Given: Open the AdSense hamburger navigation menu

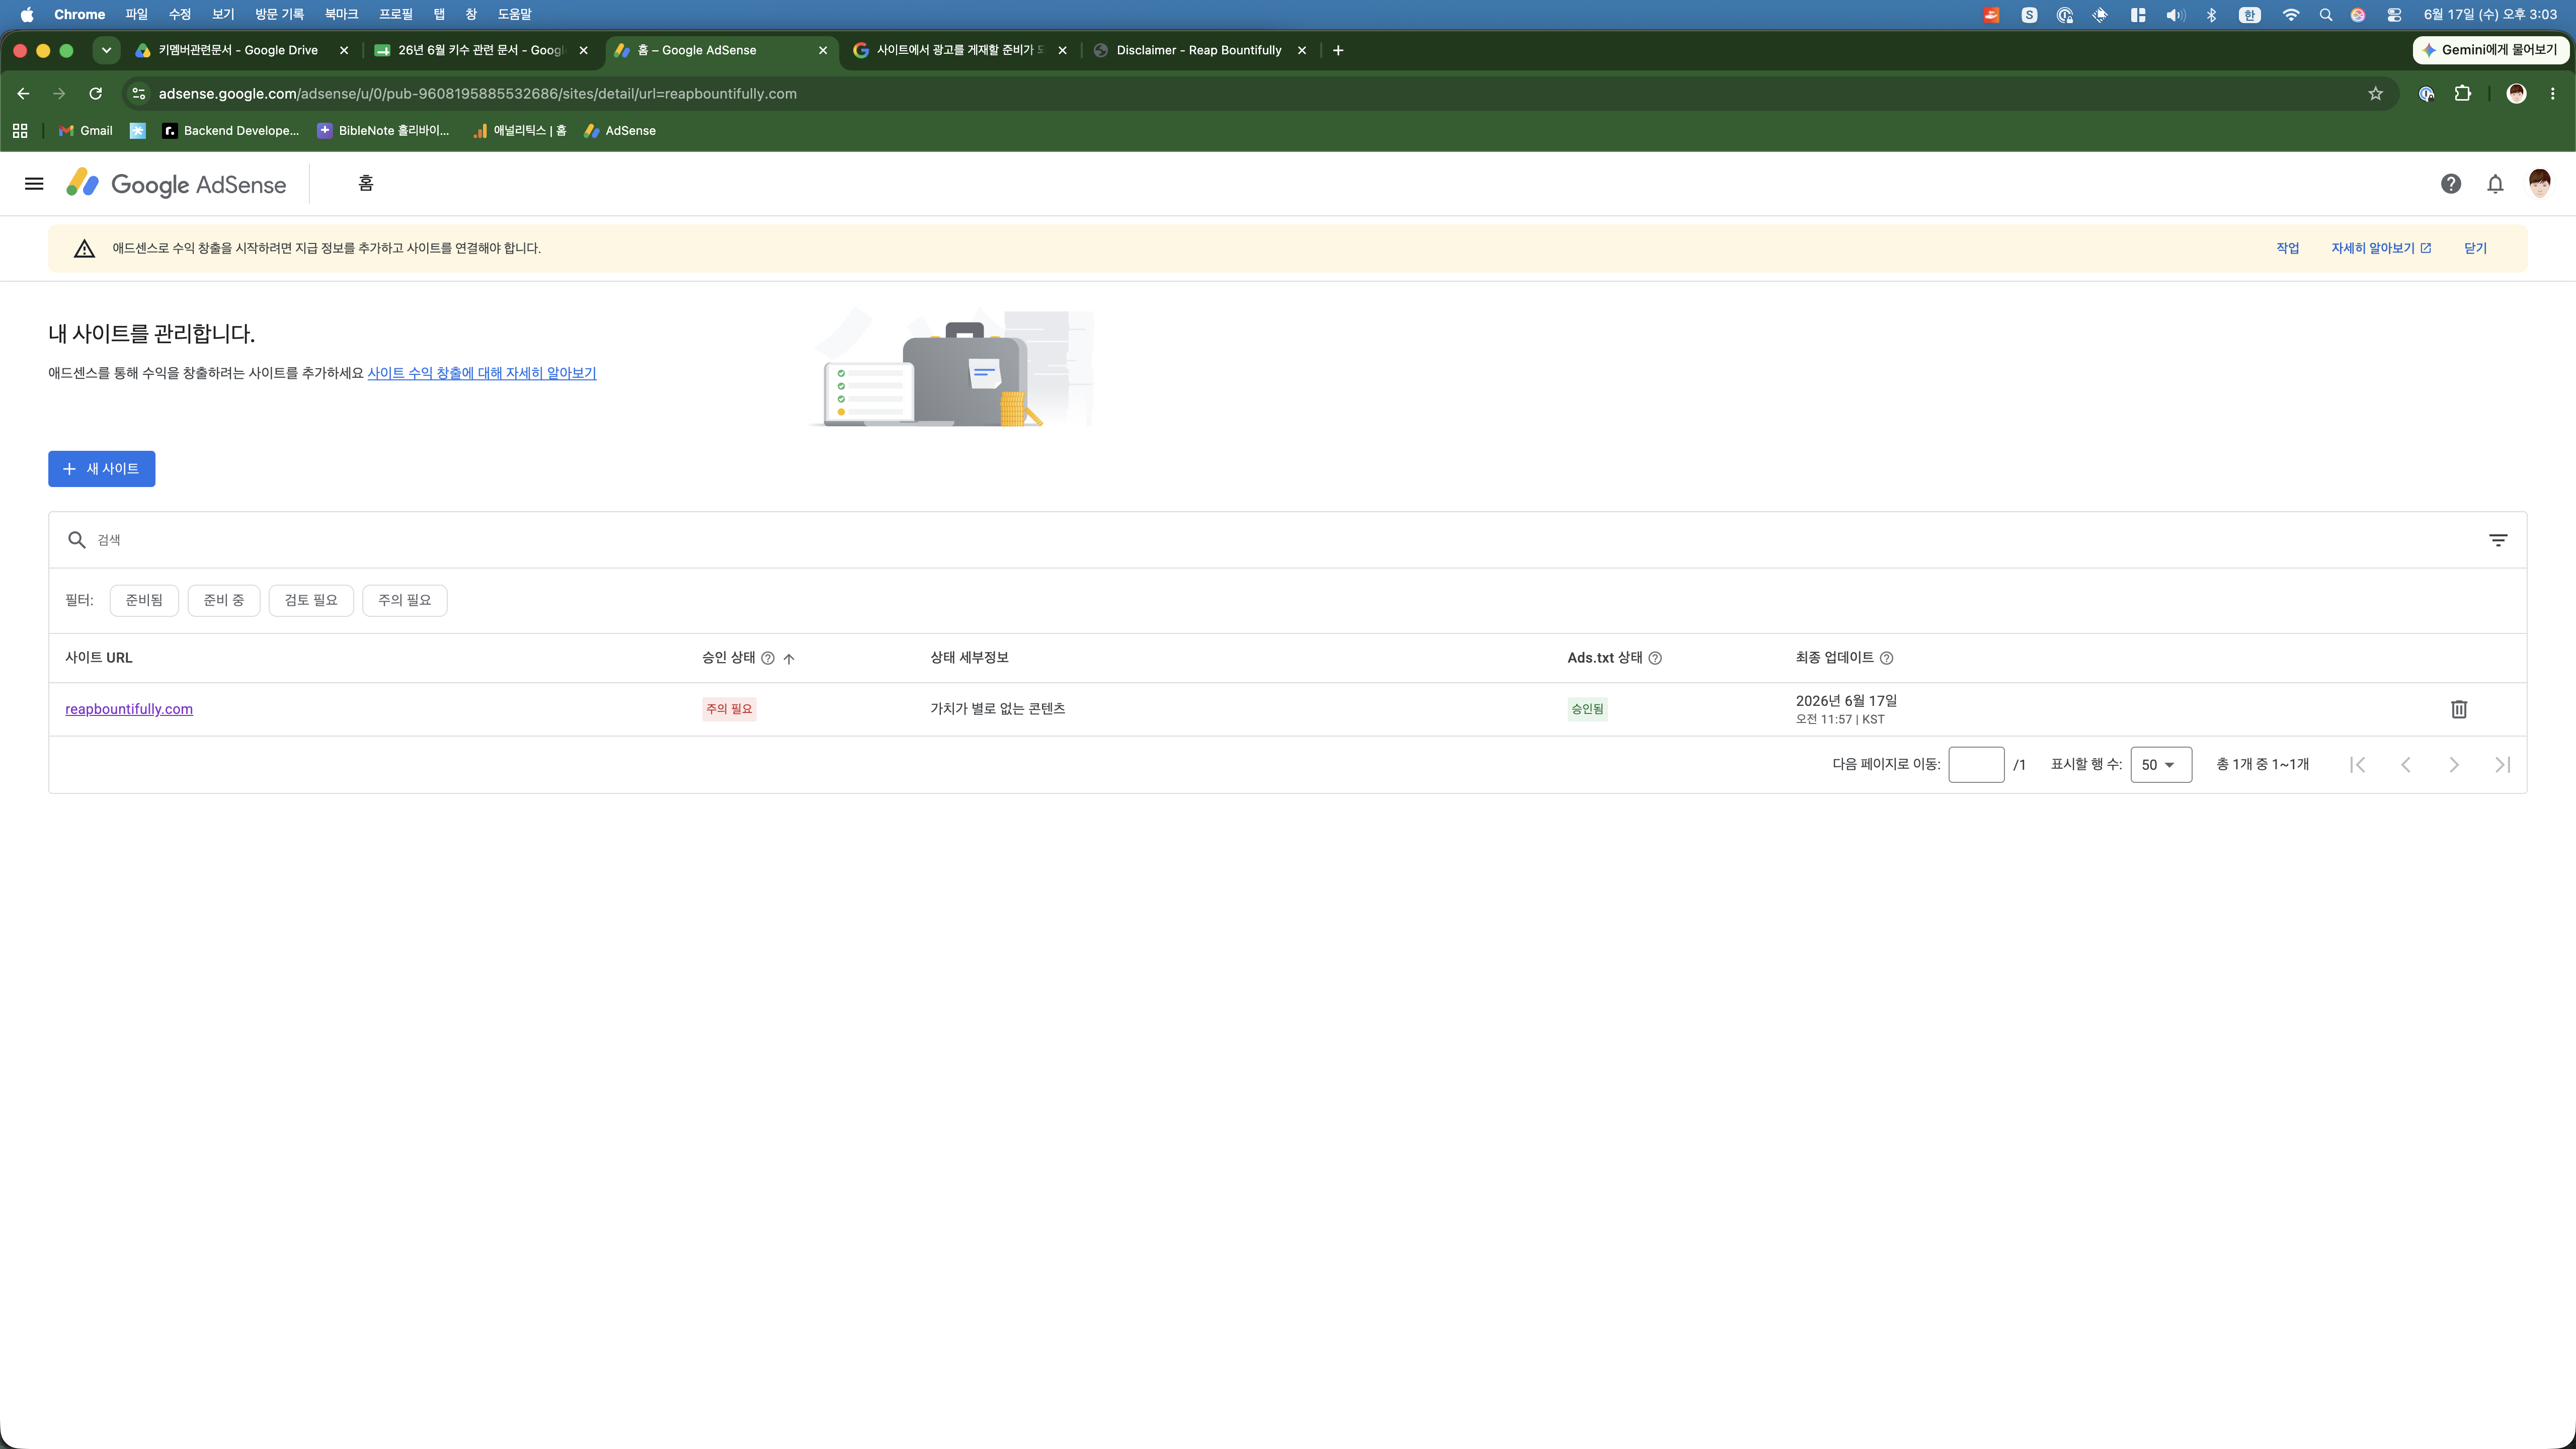Looking at the screenshot, I should [34, 184].
